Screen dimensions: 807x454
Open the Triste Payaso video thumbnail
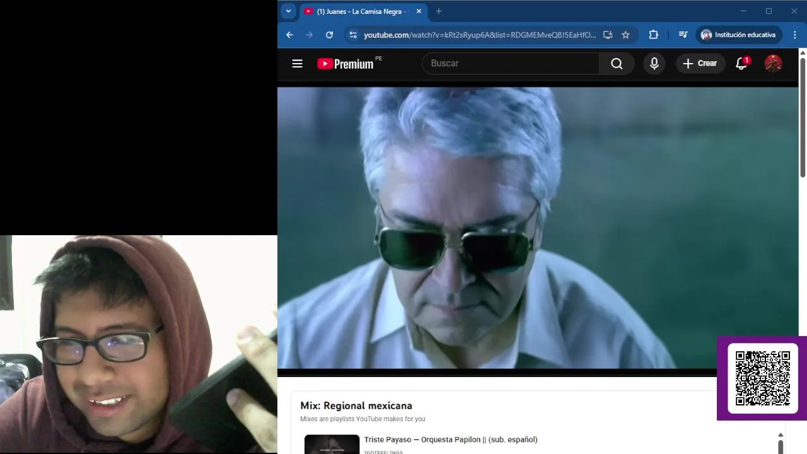pos(332,445)
